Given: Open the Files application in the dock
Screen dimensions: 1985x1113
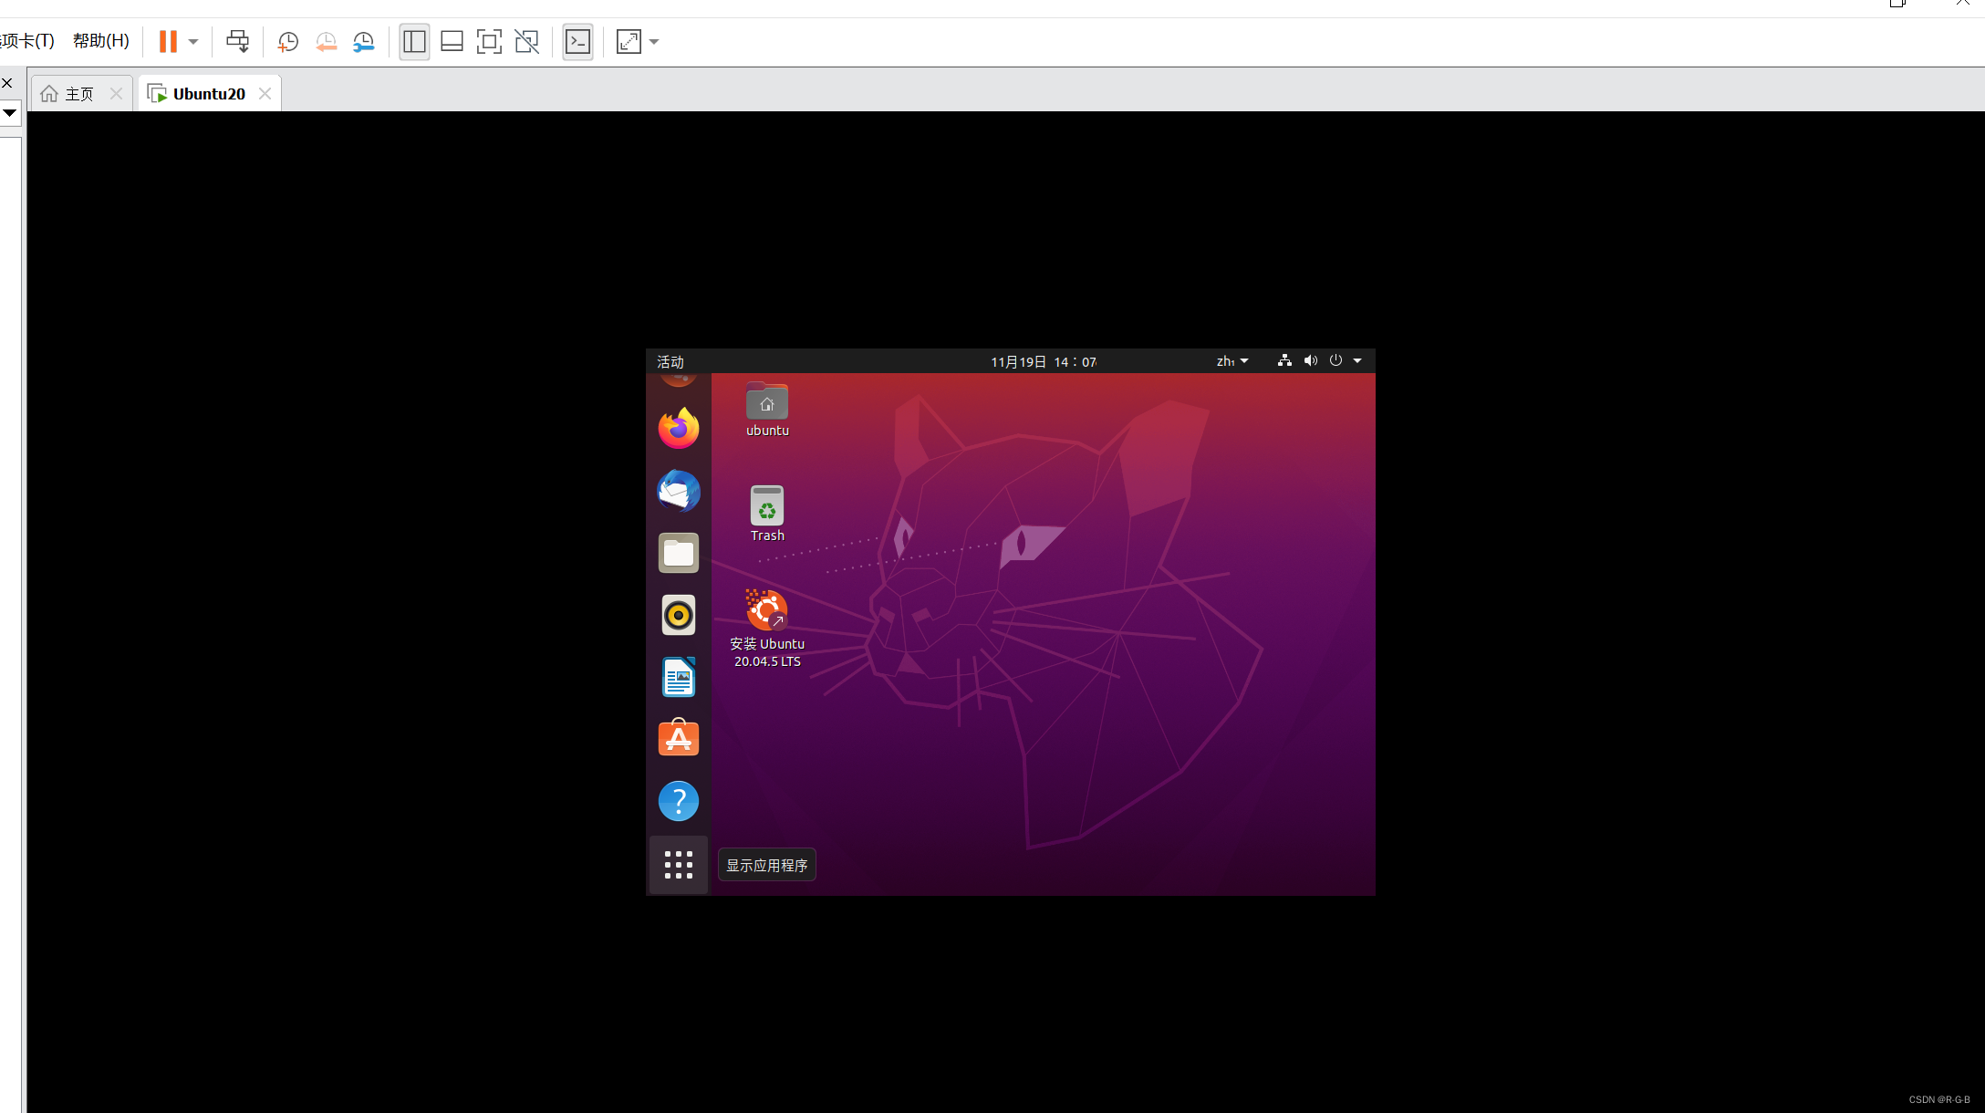Looking at the screenshot, I should [x=678, y=552].
